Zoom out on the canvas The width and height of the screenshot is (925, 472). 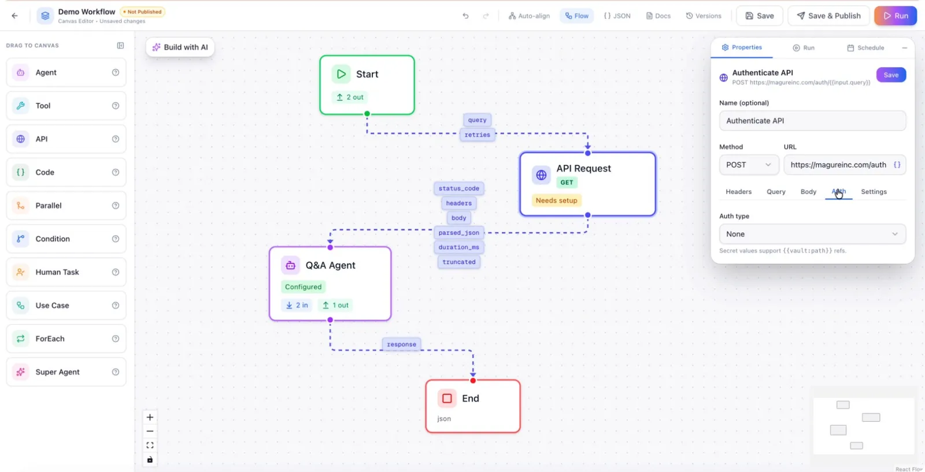(150, 431)
